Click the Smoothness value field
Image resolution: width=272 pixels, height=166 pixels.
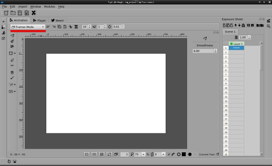pyautogui.click(x=203, y=51)
